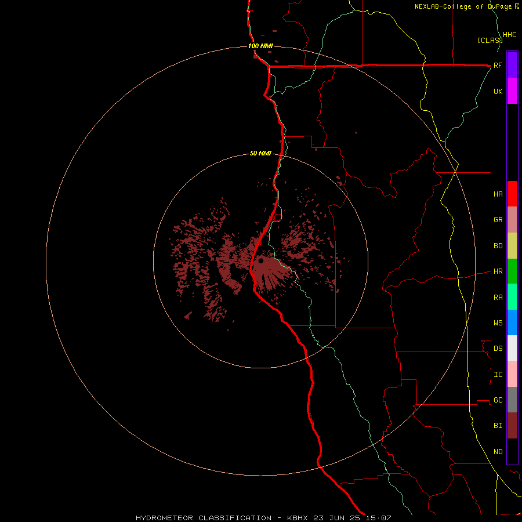Click the 'HA' legend label
The height and width of the screenshot is (522, 522).
[498, 194]
